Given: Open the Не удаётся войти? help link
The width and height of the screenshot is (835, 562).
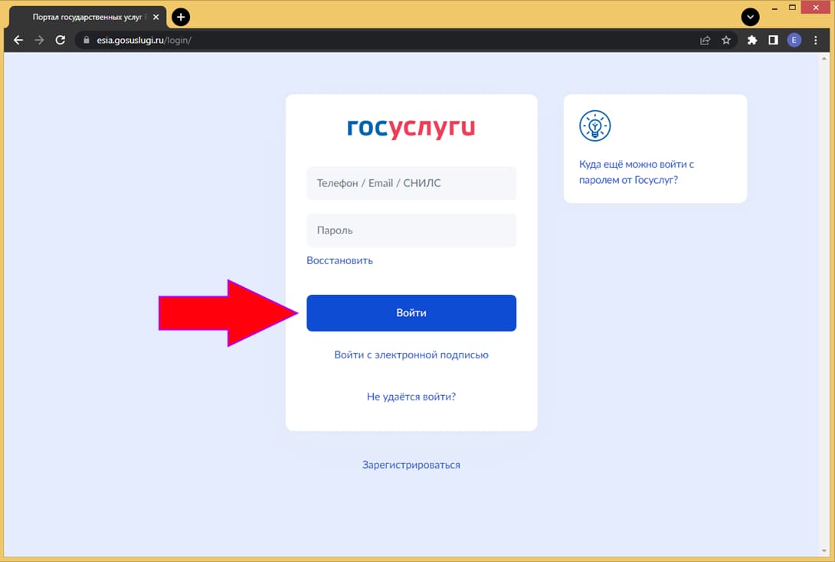Looking at the screenshot, I should pyautogui.click(x=411, y=397).
